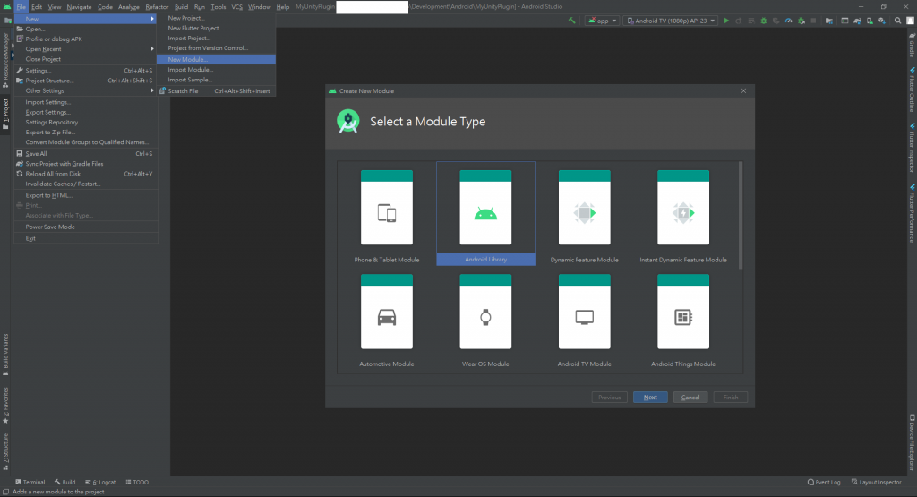Open the TODO tool window tab
Image resolution: width=917 pixels, height=497 pixels.
[x=137, y=483]
